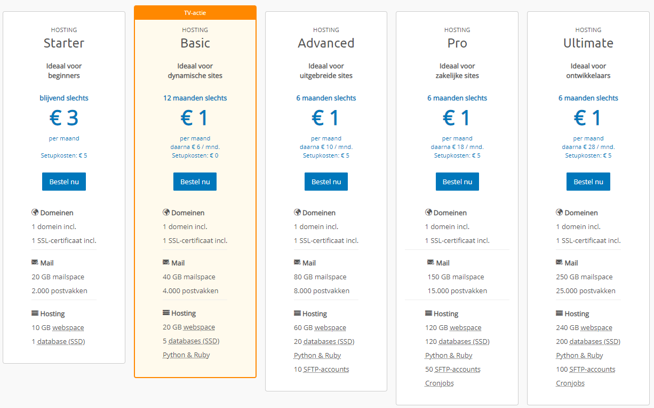The height and width of the screenshot is (408, 654).
Task: Click the Mail envelope icon in Ultimate plan
Action: (559, 263)
